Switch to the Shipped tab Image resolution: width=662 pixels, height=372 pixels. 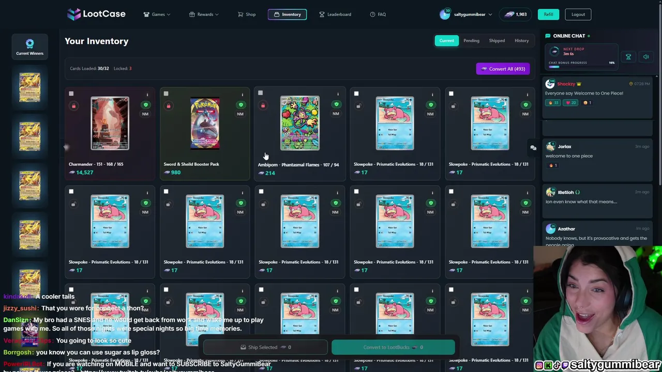tap(496, 40)
